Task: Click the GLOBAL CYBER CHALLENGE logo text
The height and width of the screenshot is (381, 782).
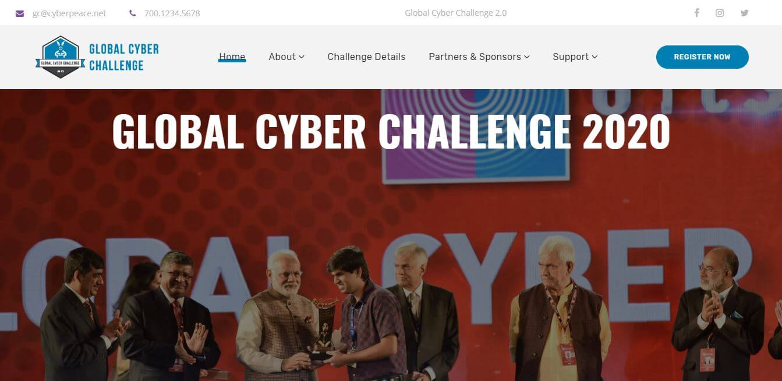Action: click(x=123, y=57)
